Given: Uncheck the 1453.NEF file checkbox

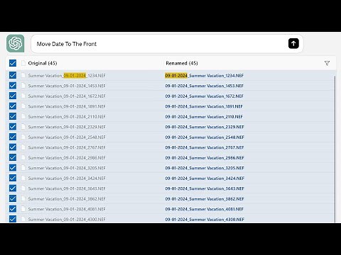Looking at the screenshot, I should [13, 86].
